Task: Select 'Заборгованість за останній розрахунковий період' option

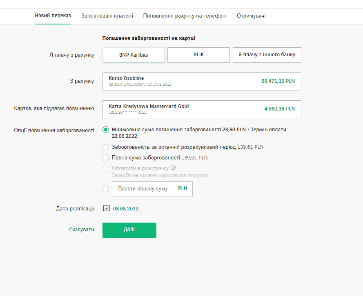Action: coord(106,147)
